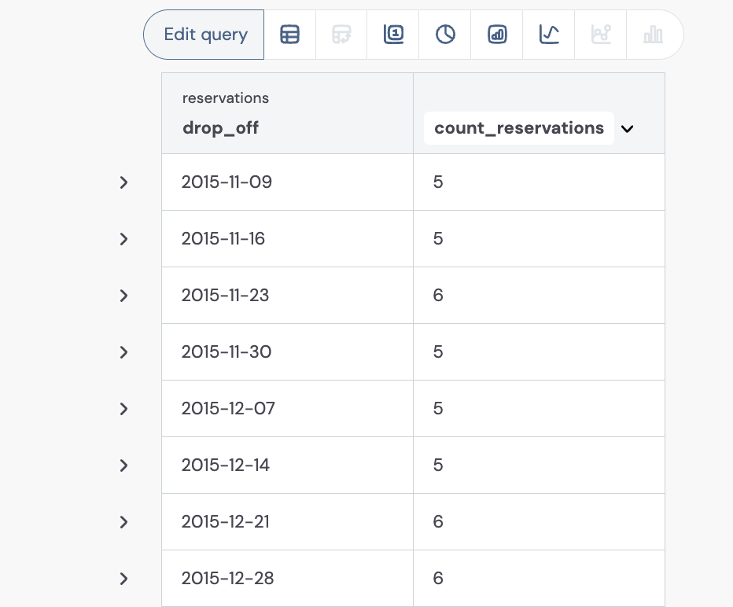This screenshot has width=733, height=607.
Task: Open the count_reservations column dropdown
Action: tap(628, 128)
